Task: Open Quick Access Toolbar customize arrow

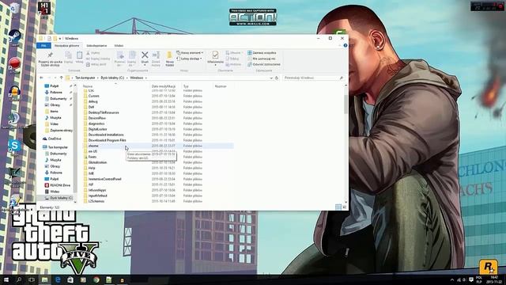Action: (60, 39)
